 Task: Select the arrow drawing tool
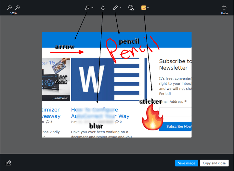87,7
